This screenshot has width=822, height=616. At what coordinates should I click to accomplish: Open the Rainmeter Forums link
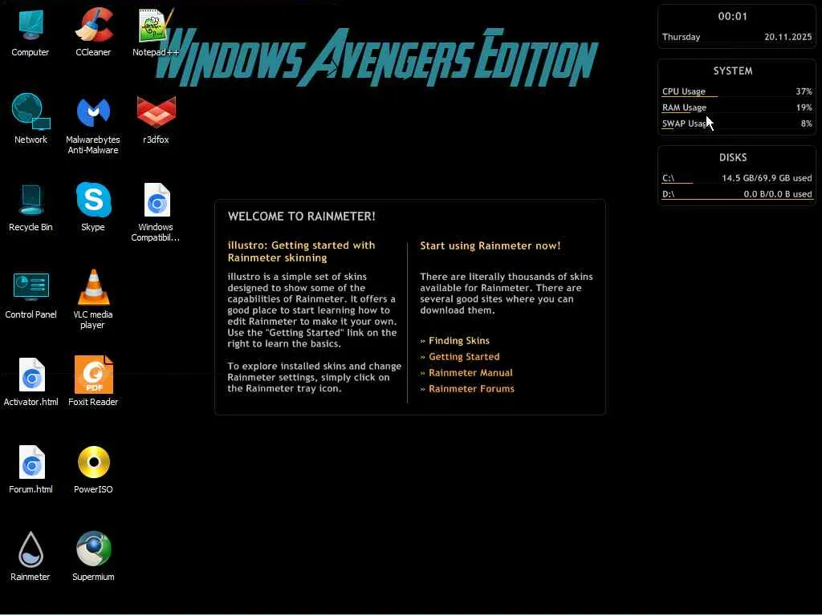[x=471, y=389]
